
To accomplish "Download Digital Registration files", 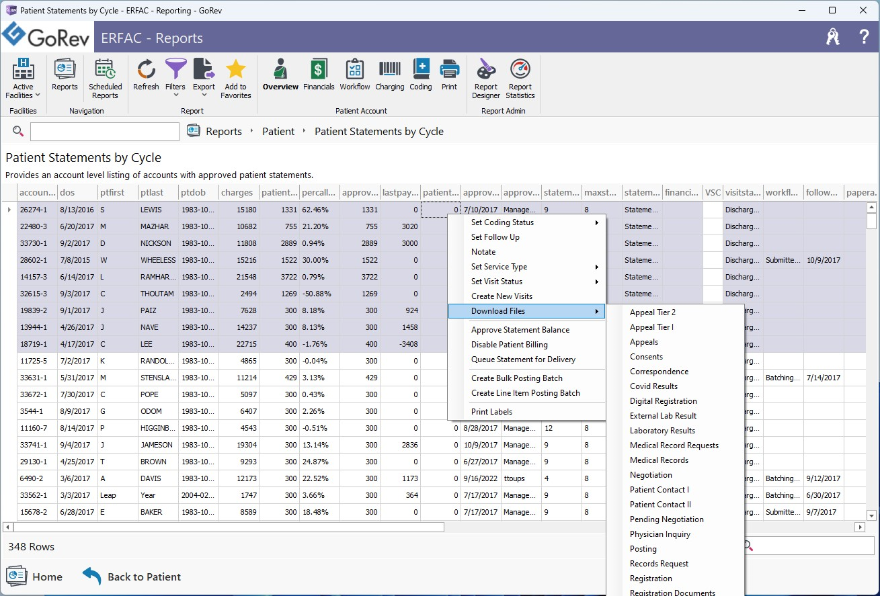I will tap(675, 401).
